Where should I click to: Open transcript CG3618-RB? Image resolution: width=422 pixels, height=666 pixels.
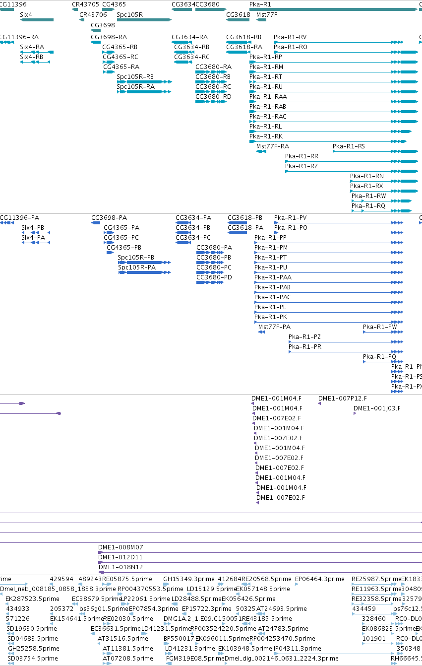point(243,37)
